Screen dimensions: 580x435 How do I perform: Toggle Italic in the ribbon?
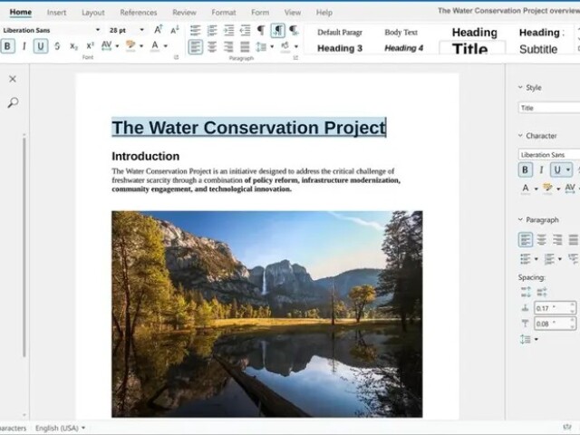point(24,46)
